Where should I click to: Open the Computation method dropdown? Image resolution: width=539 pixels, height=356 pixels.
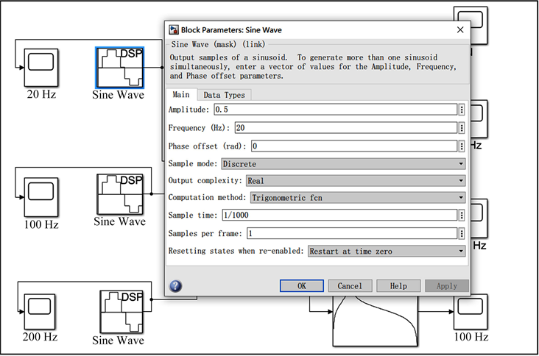click(357, 197)
